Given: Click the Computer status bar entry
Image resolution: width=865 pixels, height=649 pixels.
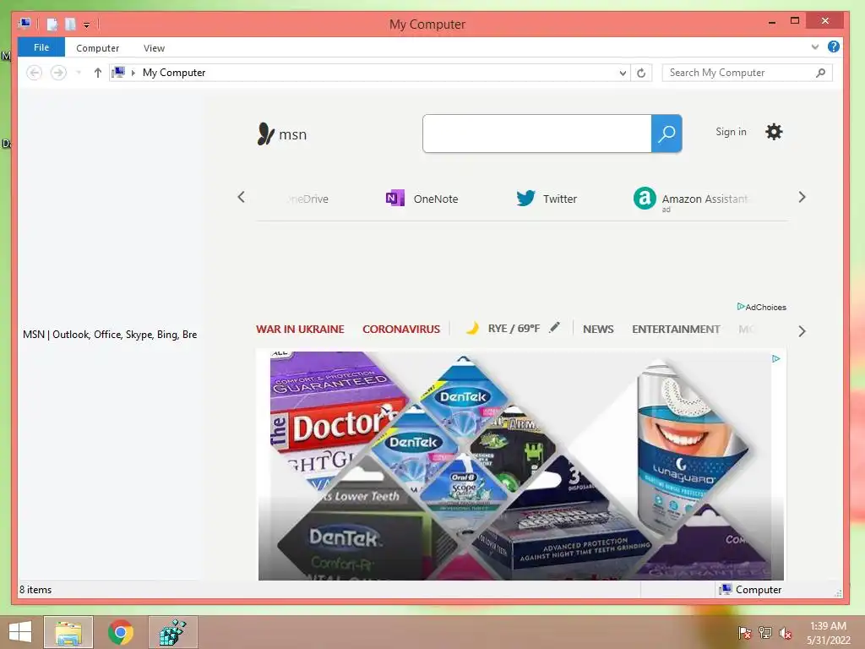Looking at the screenshot, I should pos(750,589).
